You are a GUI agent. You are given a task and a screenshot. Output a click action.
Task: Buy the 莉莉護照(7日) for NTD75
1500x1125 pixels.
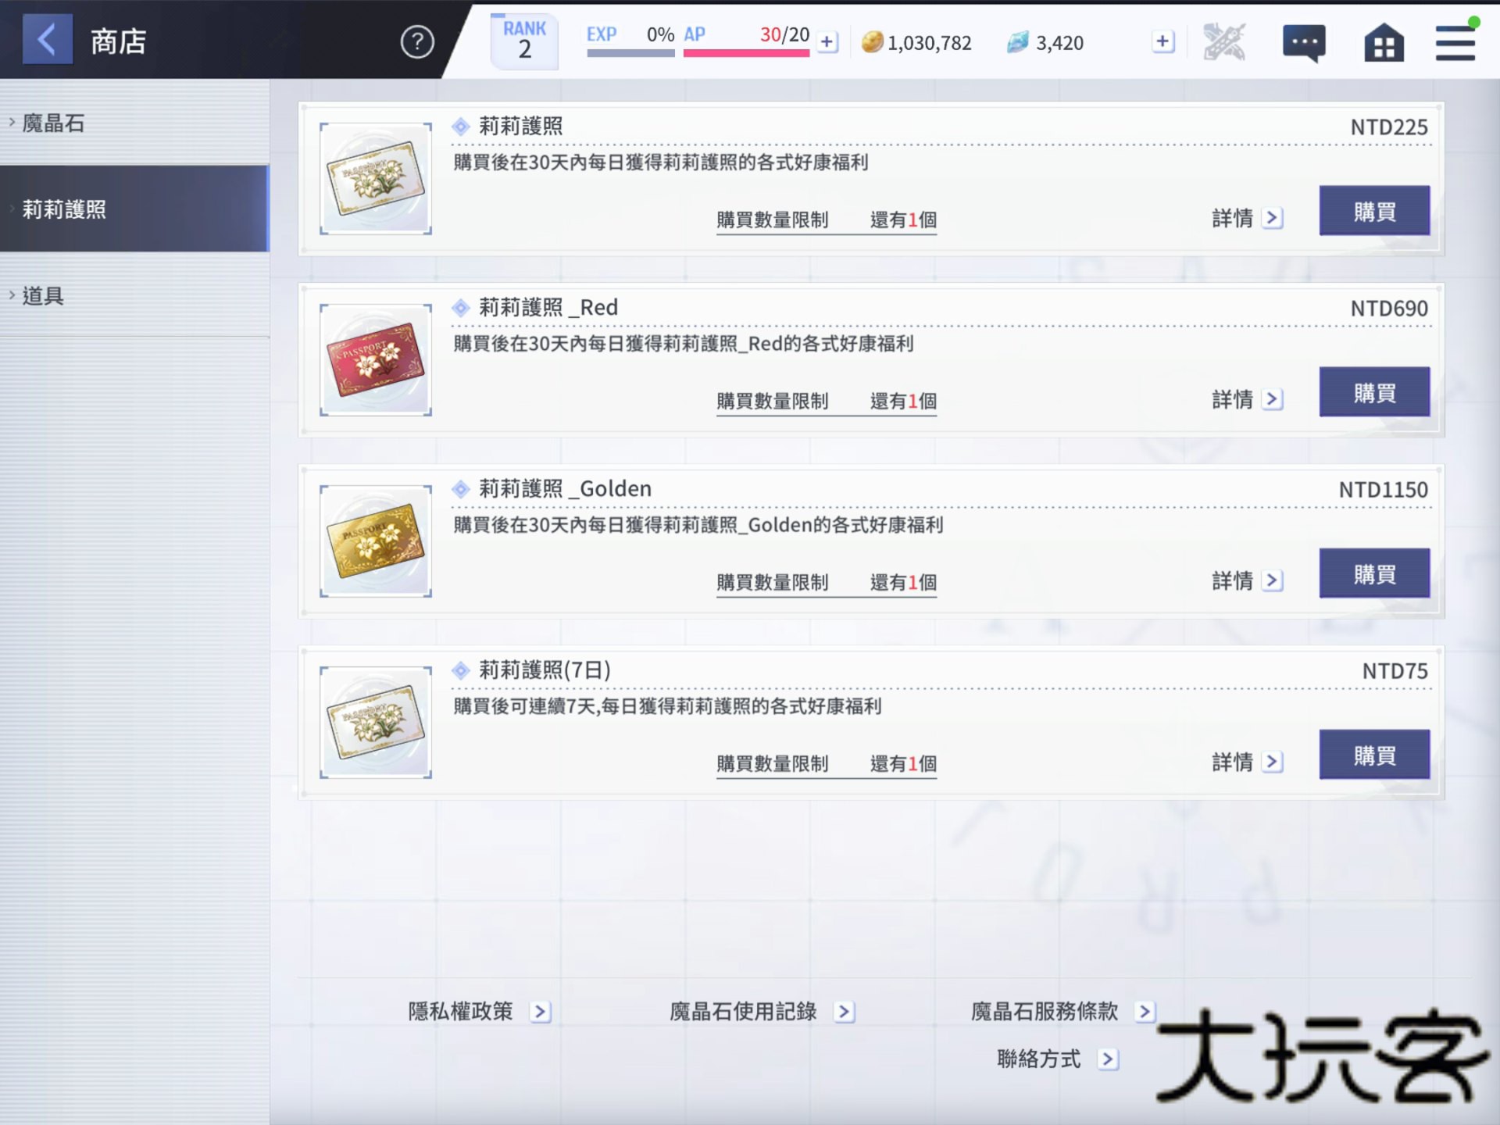(1374, 755)
